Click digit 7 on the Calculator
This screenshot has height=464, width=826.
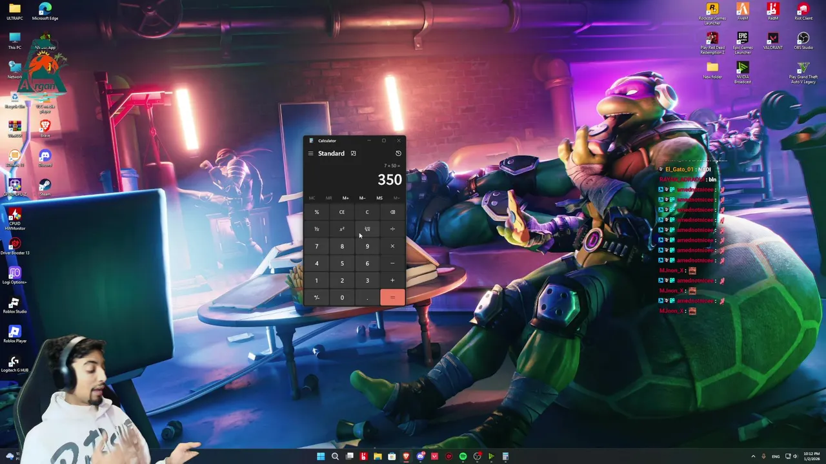[x=316, y=246]
